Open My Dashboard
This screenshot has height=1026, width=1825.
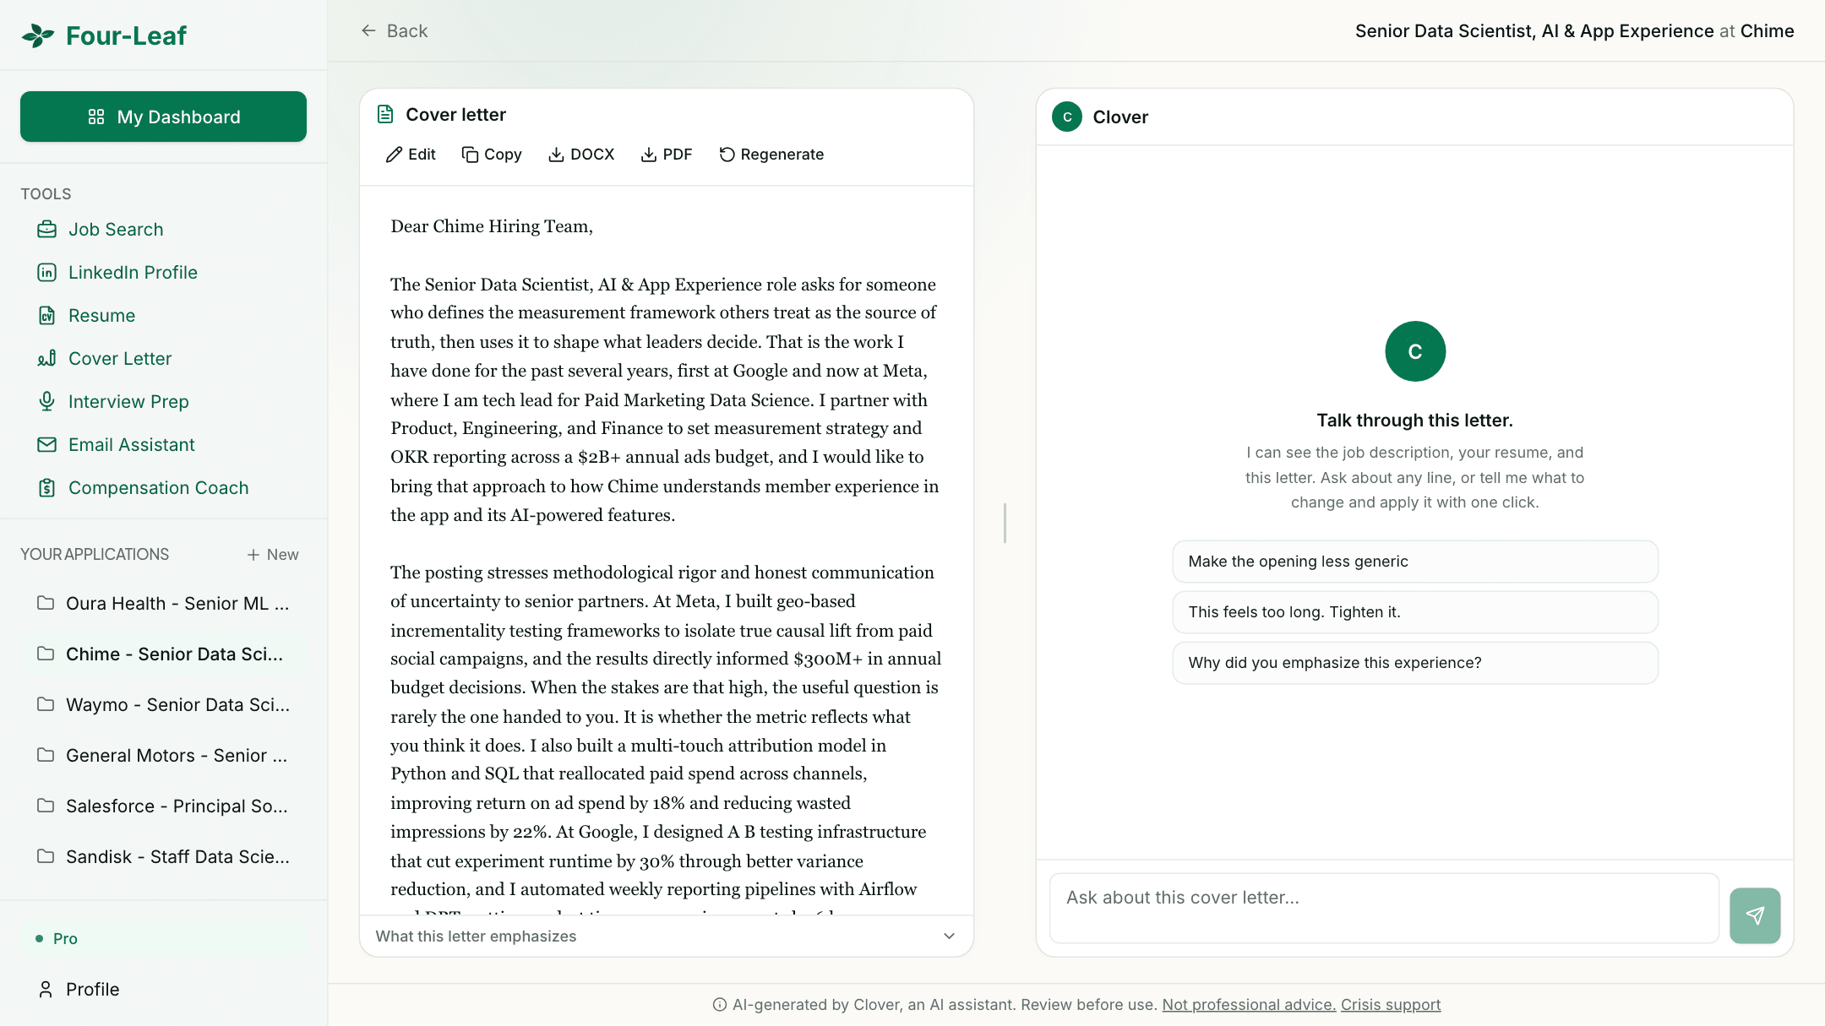click(x=163, y=117)
